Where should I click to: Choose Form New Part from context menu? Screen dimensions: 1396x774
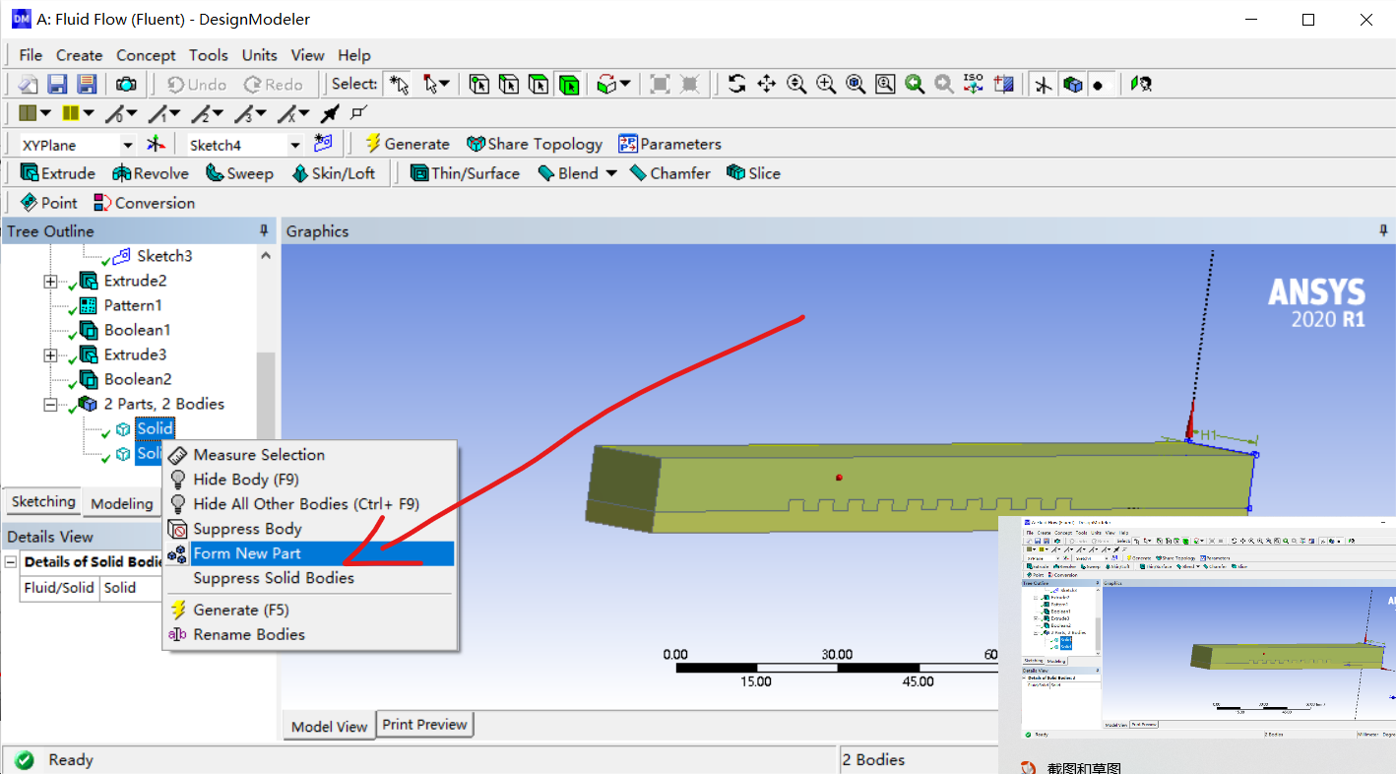[309, 553]
